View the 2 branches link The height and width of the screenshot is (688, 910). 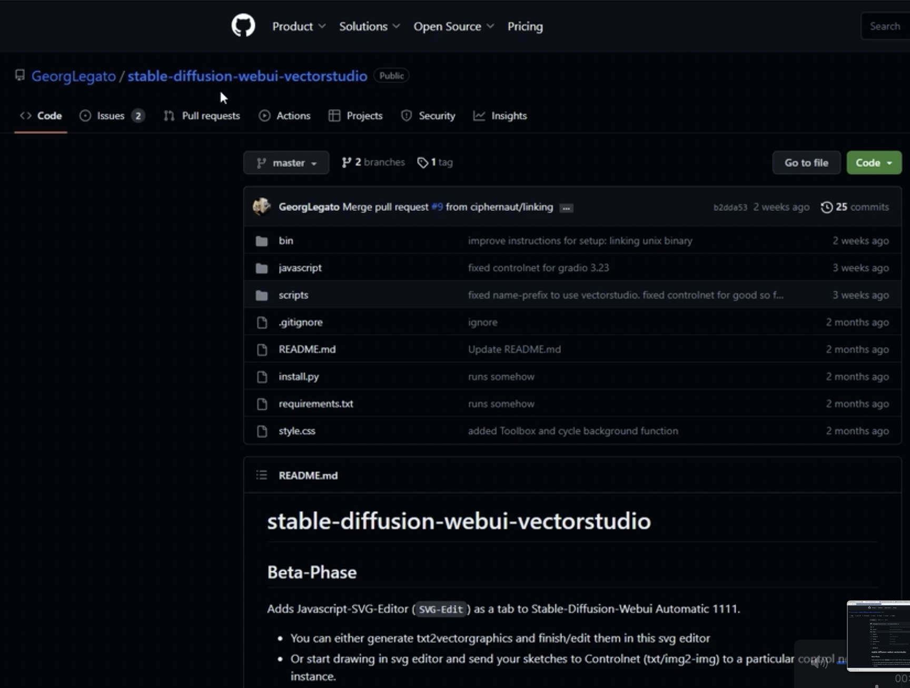373,162
